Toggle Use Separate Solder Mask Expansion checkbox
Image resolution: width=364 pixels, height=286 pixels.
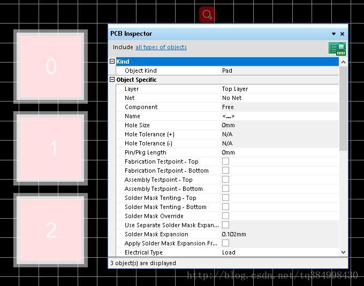pyautogui.click(x=225, y=225)
